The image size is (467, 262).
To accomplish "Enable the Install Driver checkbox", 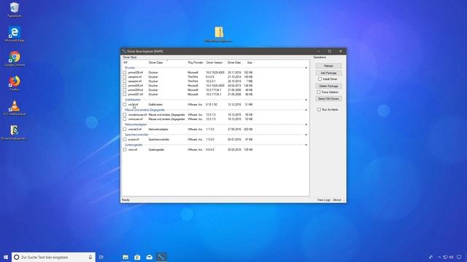I will (320, 79).
